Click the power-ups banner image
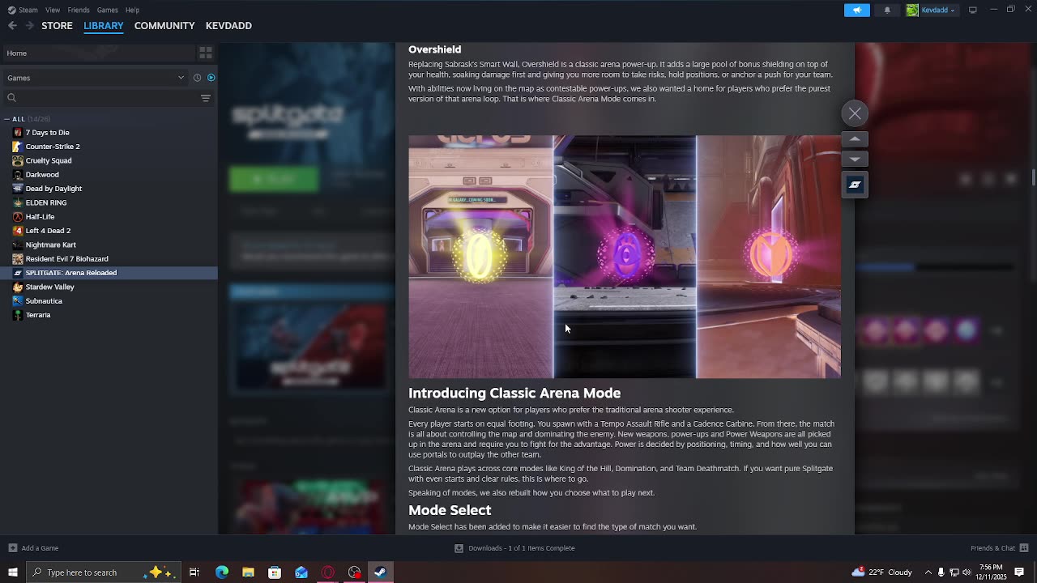 click(625, 257)
